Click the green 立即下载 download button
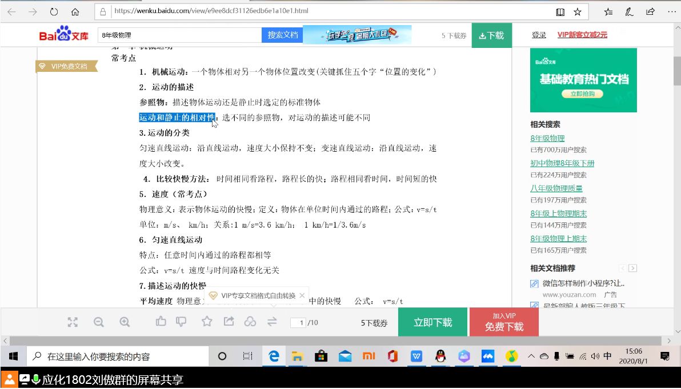 pyautogui.click(x=432, y=322)
